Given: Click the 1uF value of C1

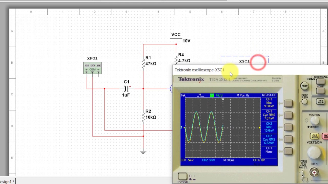Looking at the screenshot, I should (x=126, y=95).
